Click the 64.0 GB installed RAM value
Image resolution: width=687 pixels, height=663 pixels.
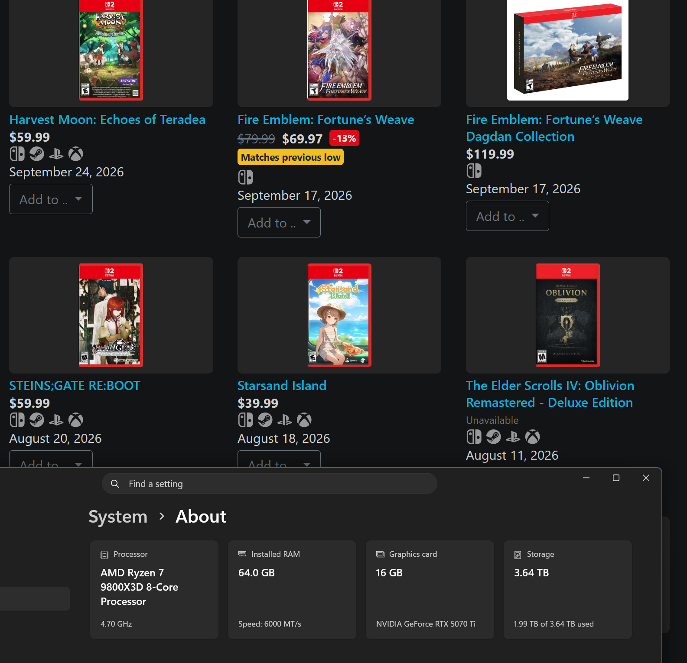257,573
